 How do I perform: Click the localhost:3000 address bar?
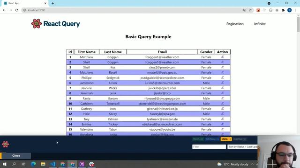point(132,10)
